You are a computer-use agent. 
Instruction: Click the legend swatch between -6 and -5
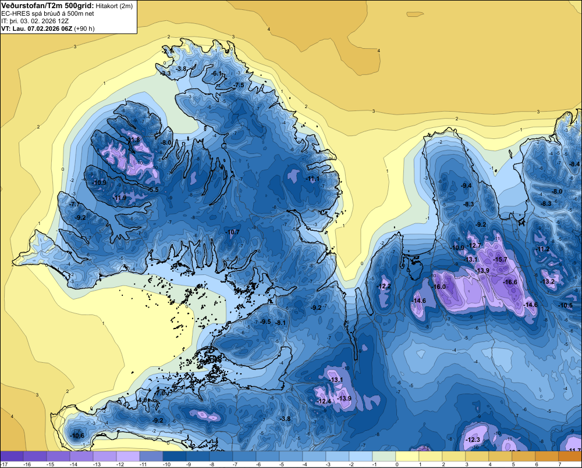pos(268,456)
